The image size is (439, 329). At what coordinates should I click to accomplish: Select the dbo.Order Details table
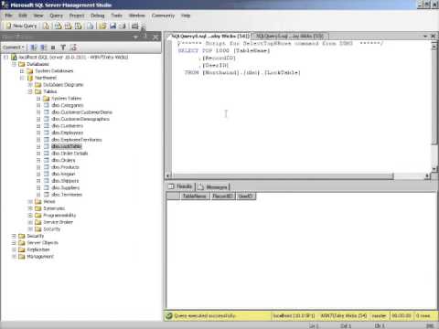pyautogui.click(x=70, y=154)
